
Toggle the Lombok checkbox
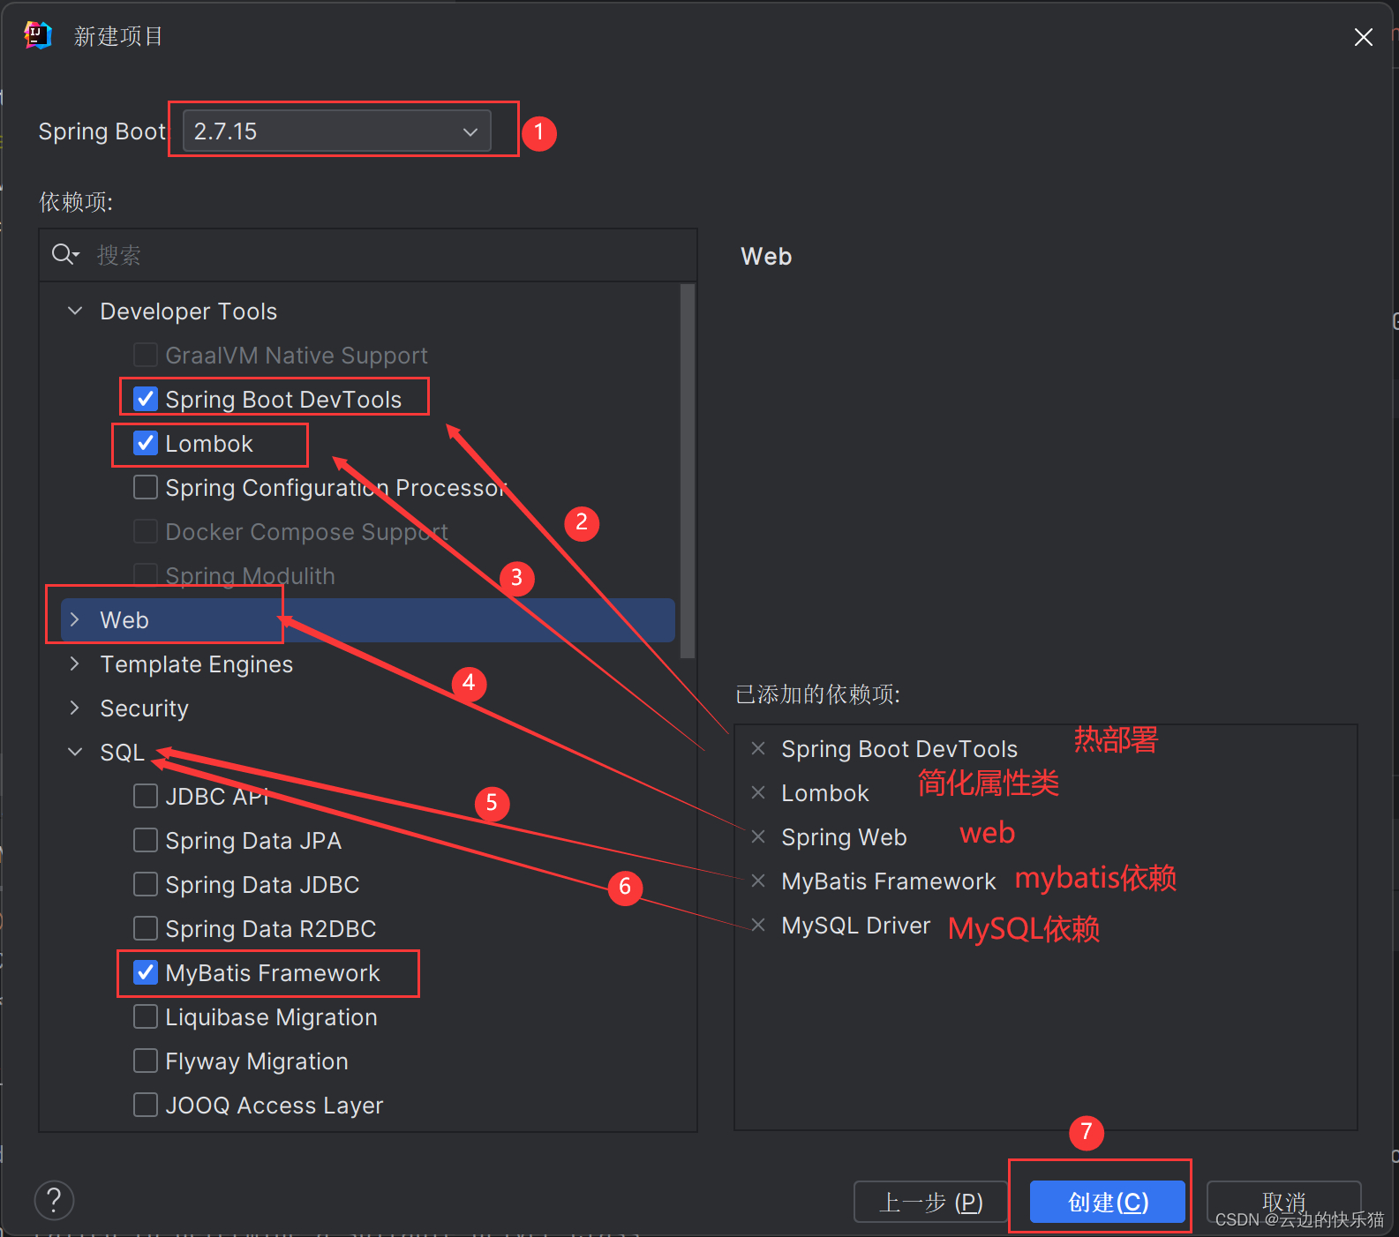[146, 443]
